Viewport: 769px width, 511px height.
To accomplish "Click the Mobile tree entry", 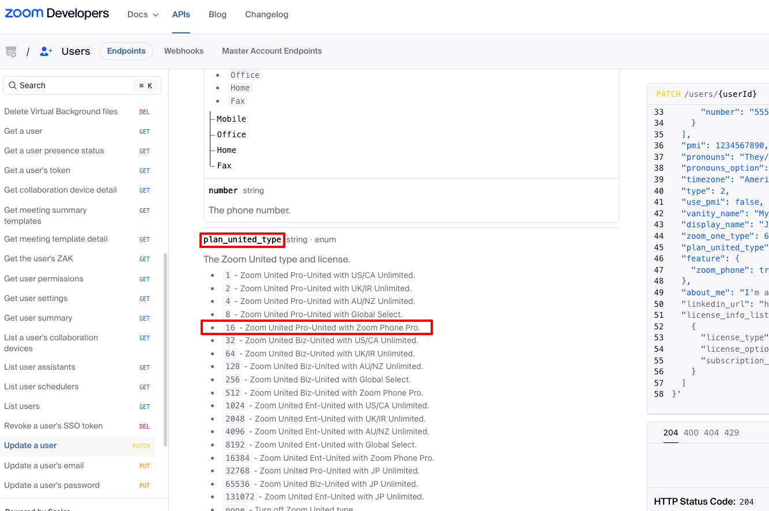I will point(231,119).
